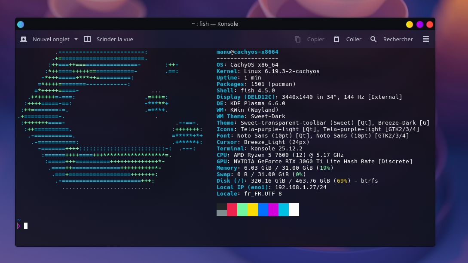
Task: Focus the fish shell prompt cursor
Action: tap(26, 226)
